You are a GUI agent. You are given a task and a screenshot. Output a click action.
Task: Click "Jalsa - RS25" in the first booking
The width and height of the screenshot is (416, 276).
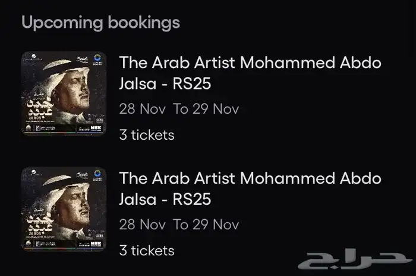point(165,85)
